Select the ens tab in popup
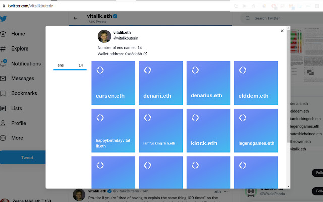This screenshot has width=323, height=202. [x=70, y=65]
